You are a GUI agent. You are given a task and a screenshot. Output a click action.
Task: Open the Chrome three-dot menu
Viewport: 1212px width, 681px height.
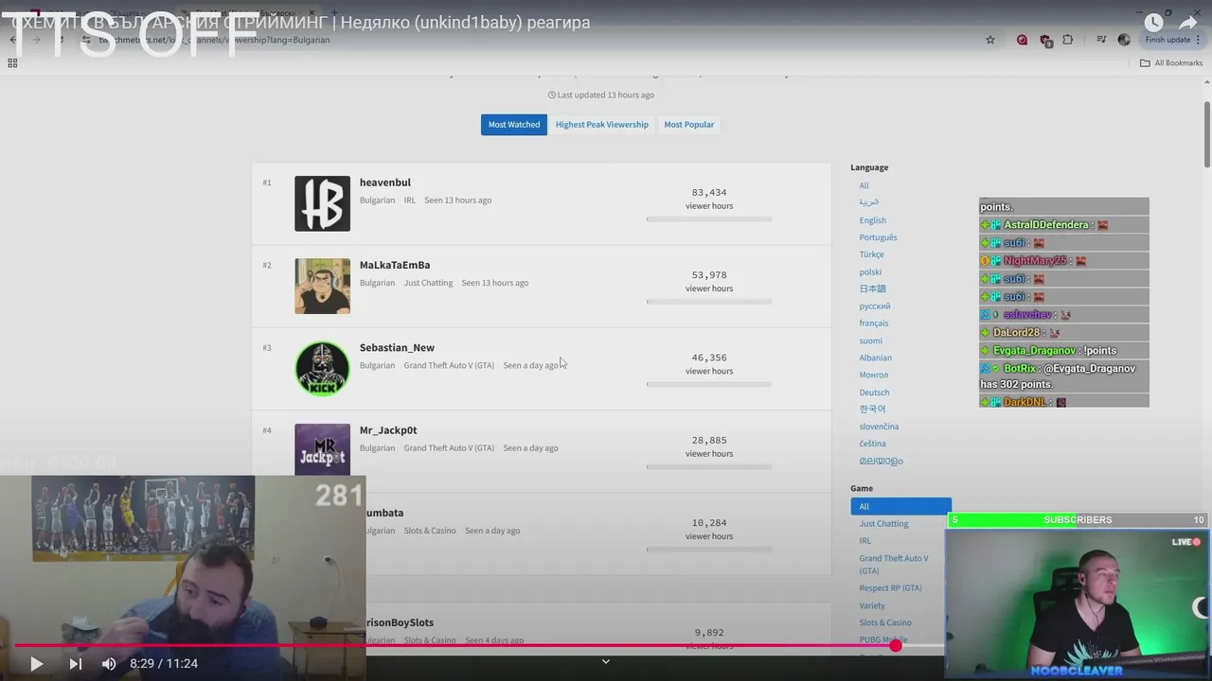pyautogui.click(x=1200, y=40)
